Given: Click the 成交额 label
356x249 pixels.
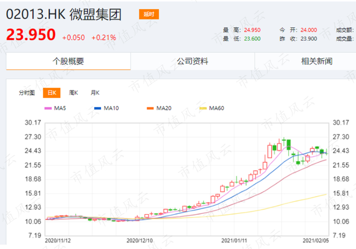Looking at the screenshot, I should 345,30.
